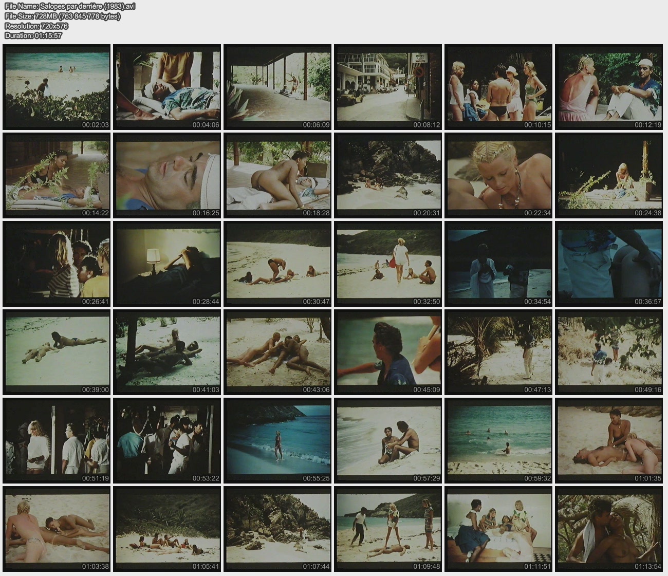Viewport: 668px width, 576px height.
Task: Open the thumbnail timestamped 00:34:54
Action: [x=498, y=264]
